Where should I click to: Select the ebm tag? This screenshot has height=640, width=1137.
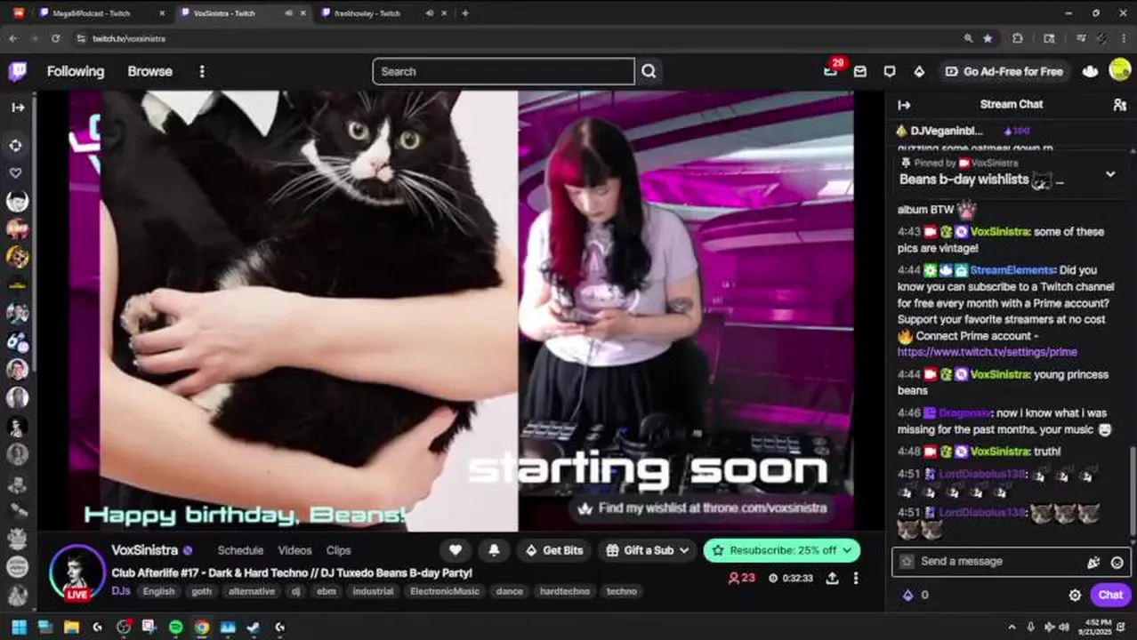(x=327, y=591)
